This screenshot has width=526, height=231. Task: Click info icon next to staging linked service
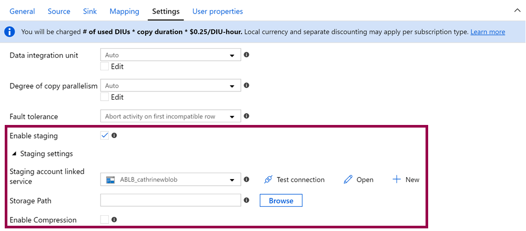[x=246, y=180]
